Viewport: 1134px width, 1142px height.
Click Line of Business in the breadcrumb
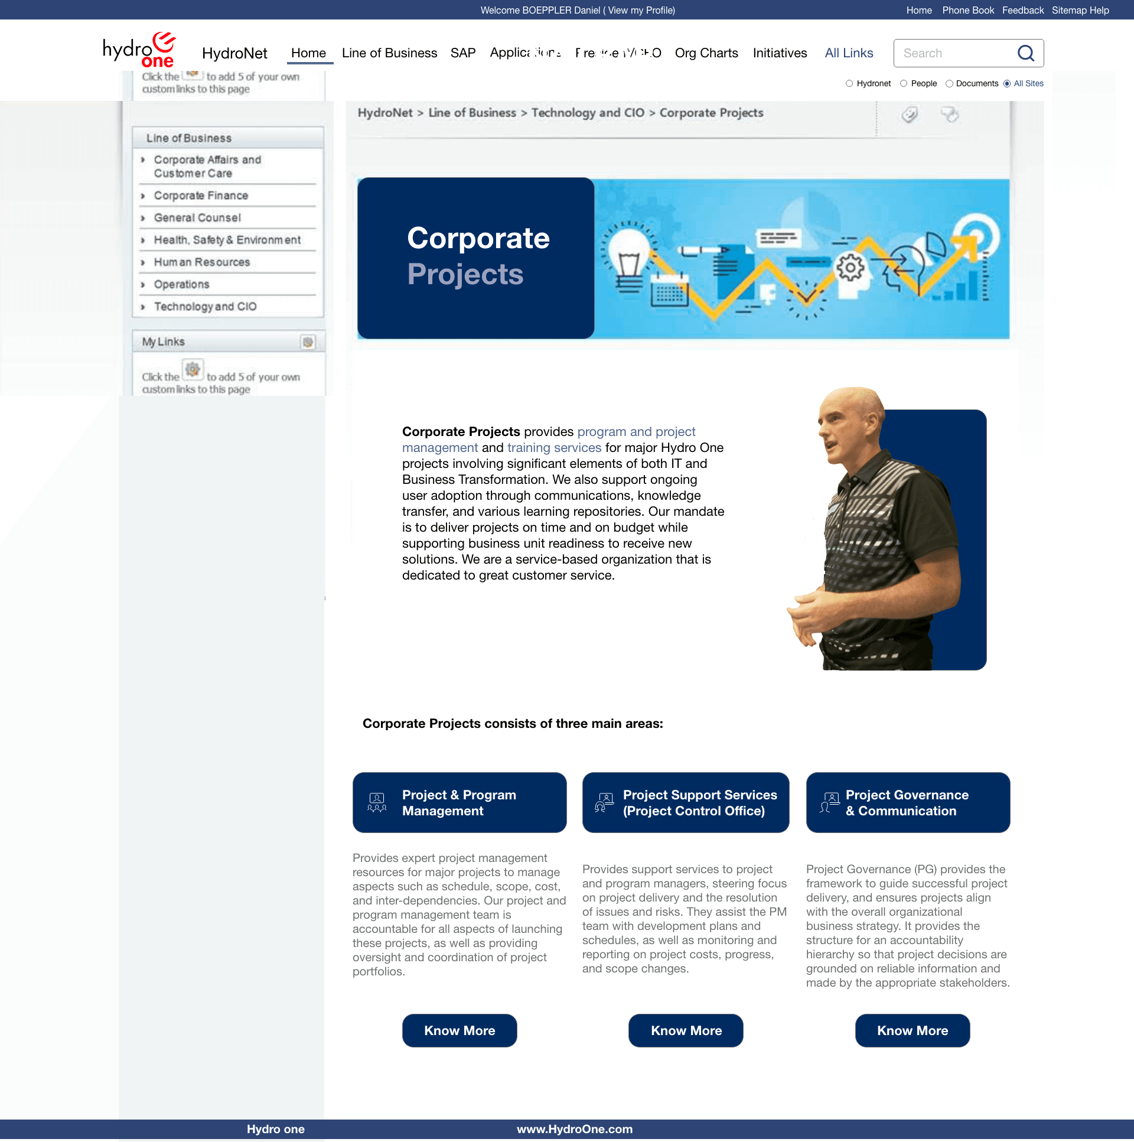[471, 112]
